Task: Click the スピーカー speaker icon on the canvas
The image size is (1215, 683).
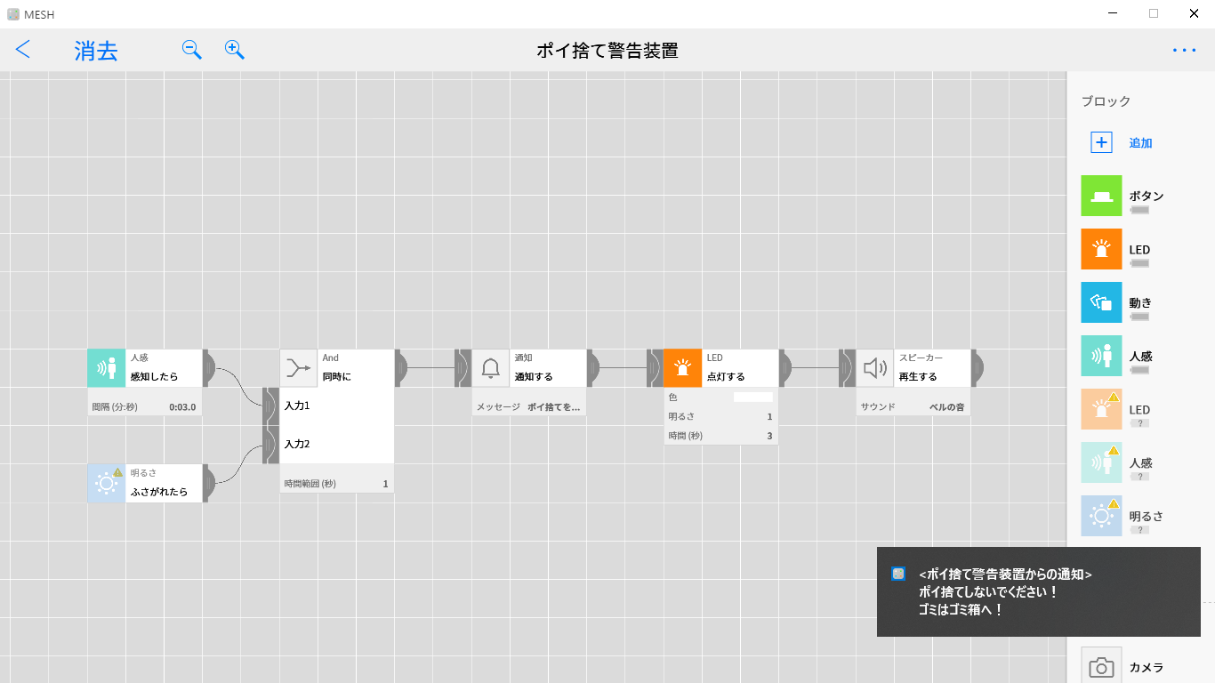Action: point(875,368)
